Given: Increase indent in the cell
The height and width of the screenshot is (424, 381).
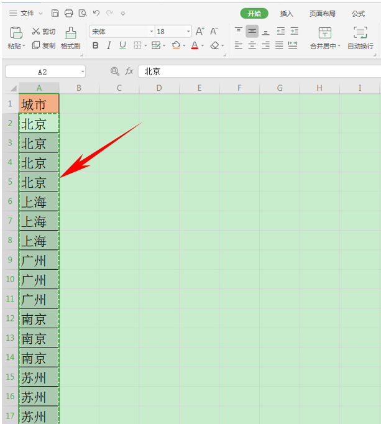Looking at the screenshot, I should point(294,31).
